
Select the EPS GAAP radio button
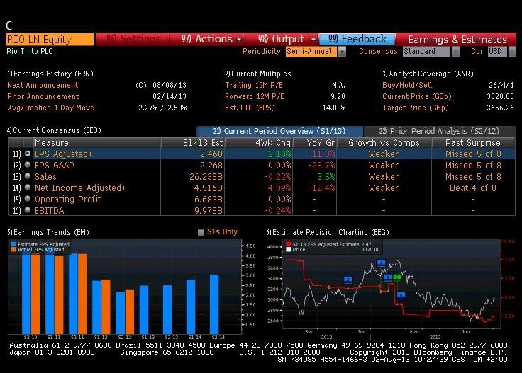point(28,165)
